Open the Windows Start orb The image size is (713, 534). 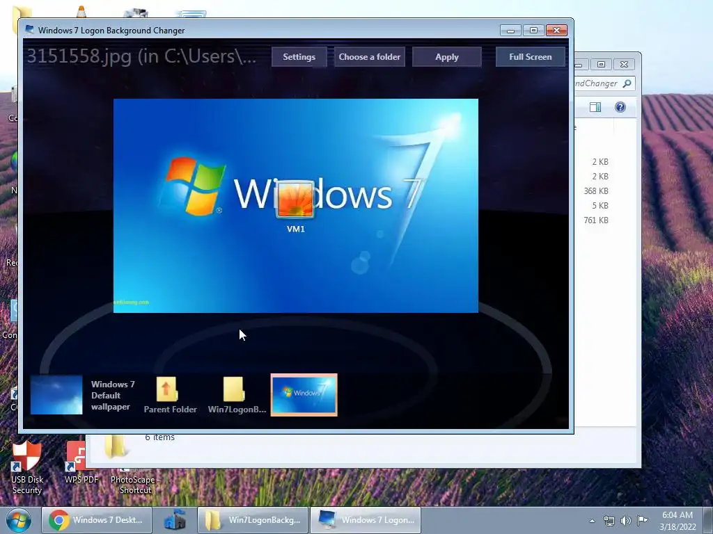click(19, 520)
